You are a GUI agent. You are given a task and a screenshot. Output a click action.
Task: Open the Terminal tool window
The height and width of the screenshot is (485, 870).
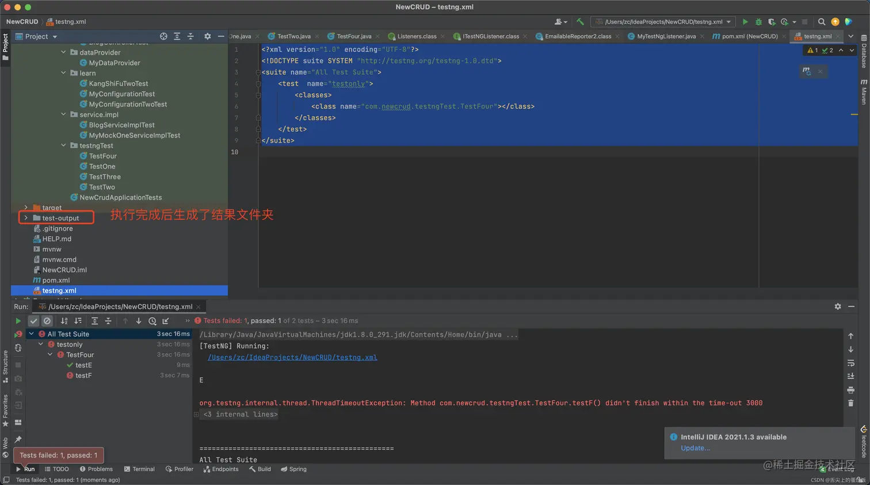click(139, 469)
